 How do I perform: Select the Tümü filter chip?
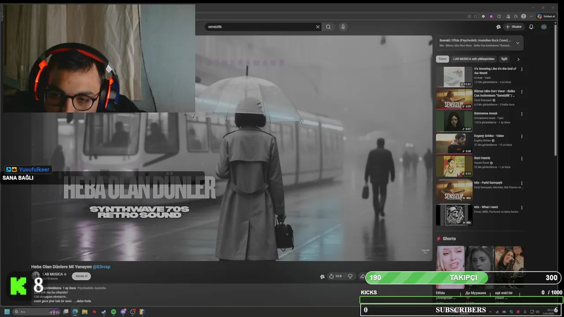click(442, 59)
